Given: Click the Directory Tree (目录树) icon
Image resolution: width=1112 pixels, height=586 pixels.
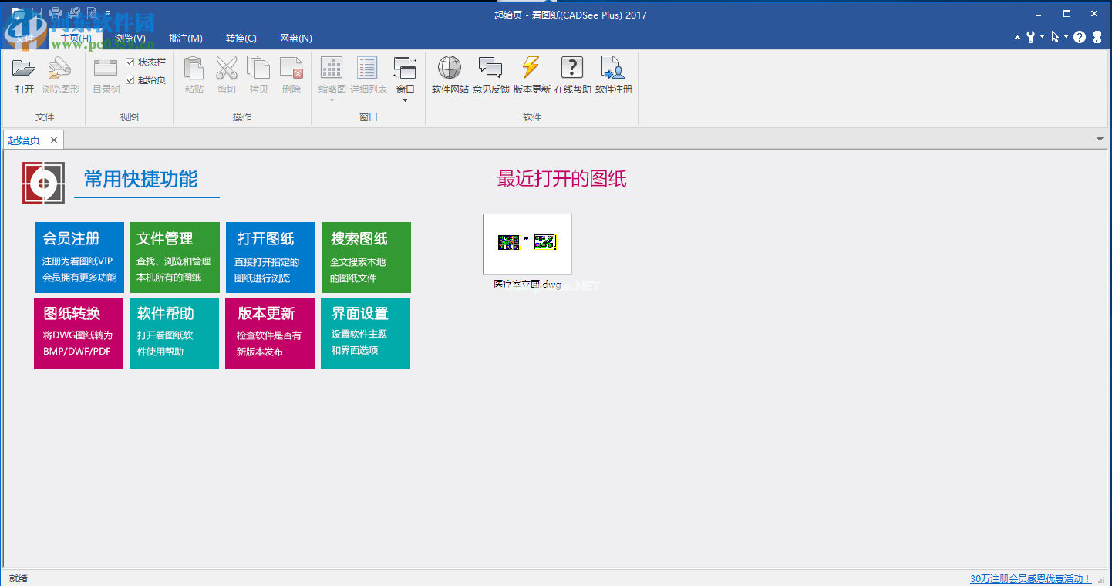Looking at the screenshot, I should [106, 69].
